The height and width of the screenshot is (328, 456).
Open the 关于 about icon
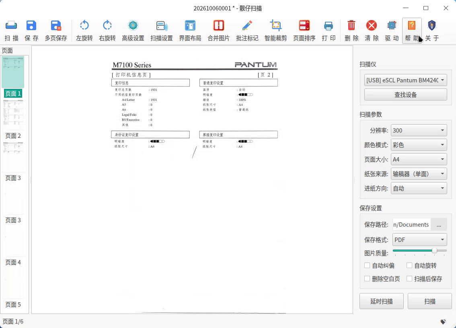point(432,31)
